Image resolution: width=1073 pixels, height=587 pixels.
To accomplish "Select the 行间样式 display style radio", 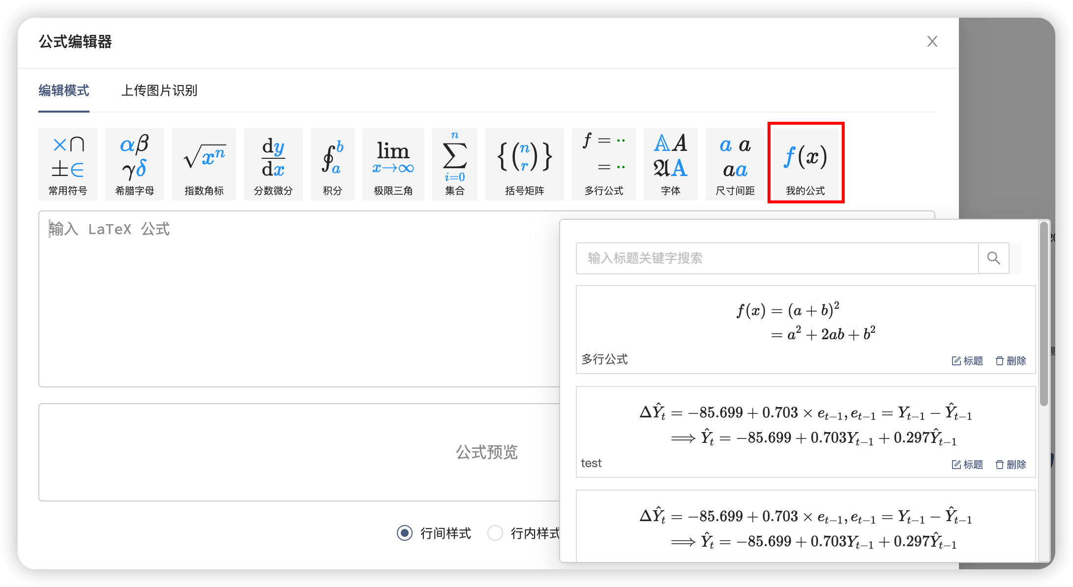I will pyautogui.click(x=405, y=533).
